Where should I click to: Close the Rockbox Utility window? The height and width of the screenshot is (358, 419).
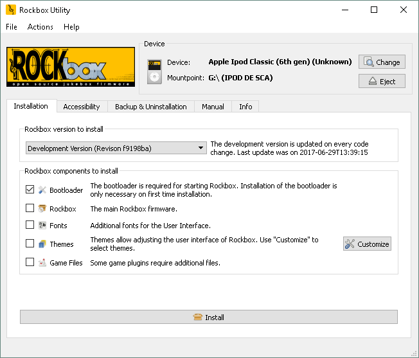404,10
